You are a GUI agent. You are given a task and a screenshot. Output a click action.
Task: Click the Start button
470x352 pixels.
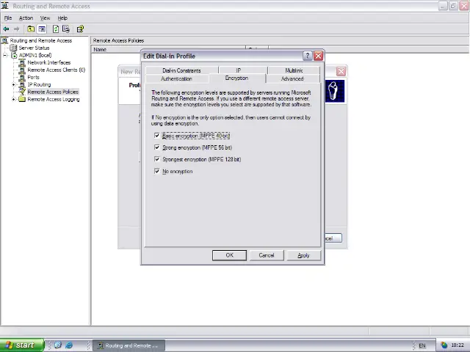(22, 345)
